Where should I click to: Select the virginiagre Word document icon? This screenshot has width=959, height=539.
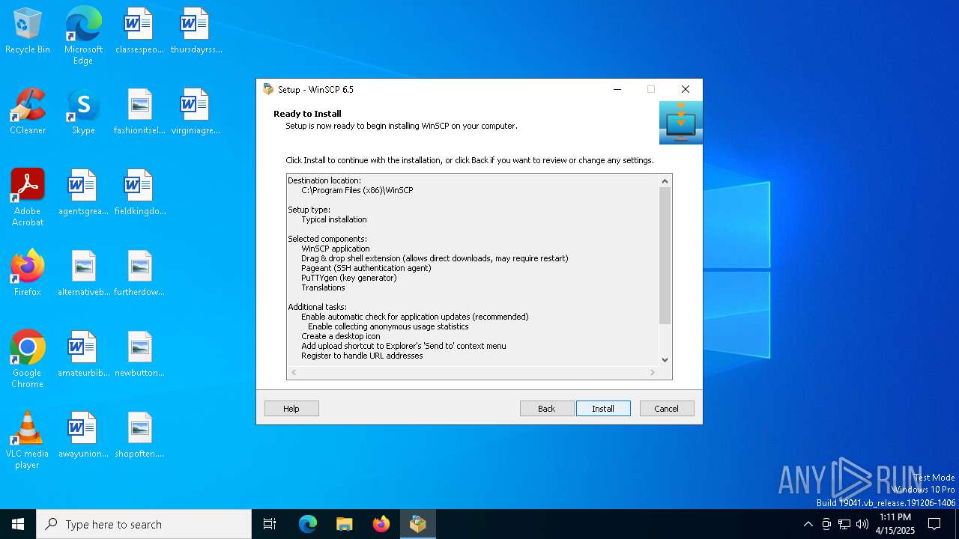196,112
